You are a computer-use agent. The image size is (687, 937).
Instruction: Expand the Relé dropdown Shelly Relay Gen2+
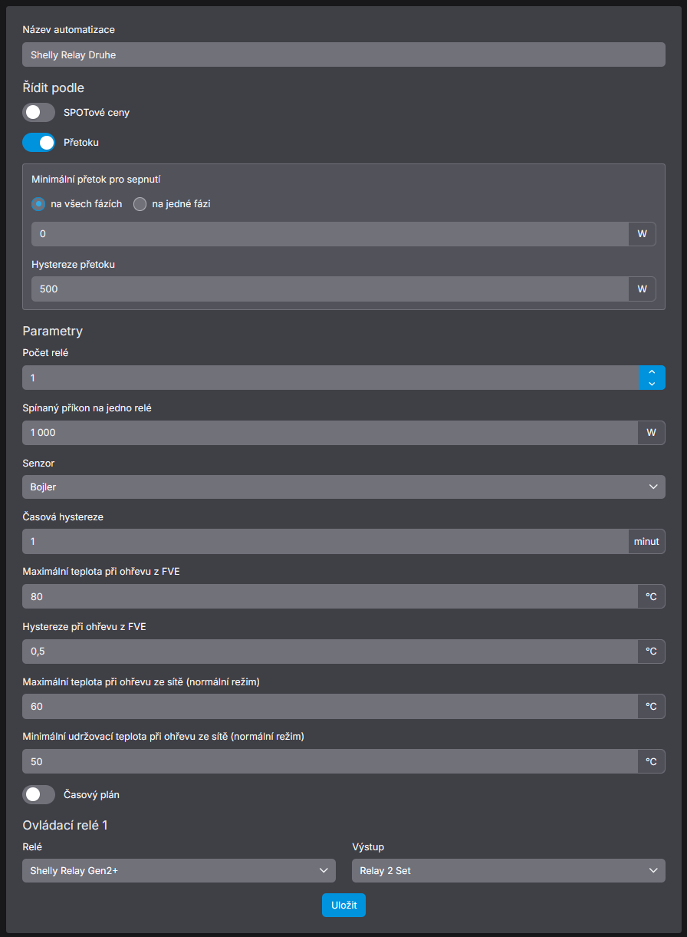point(179,870)
